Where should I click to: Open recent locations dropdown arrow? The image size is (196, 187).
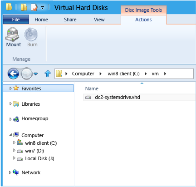coord(36,74)
